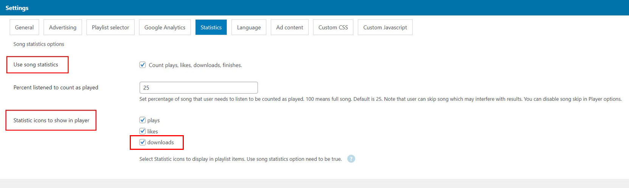
Task: Click the Use song statistics label
Action: (x=36, y=65)
